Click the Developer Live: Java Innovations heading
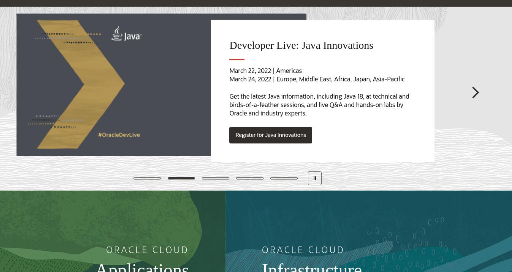The width and height of the screenshot is (512, 272). click(301, 45)
